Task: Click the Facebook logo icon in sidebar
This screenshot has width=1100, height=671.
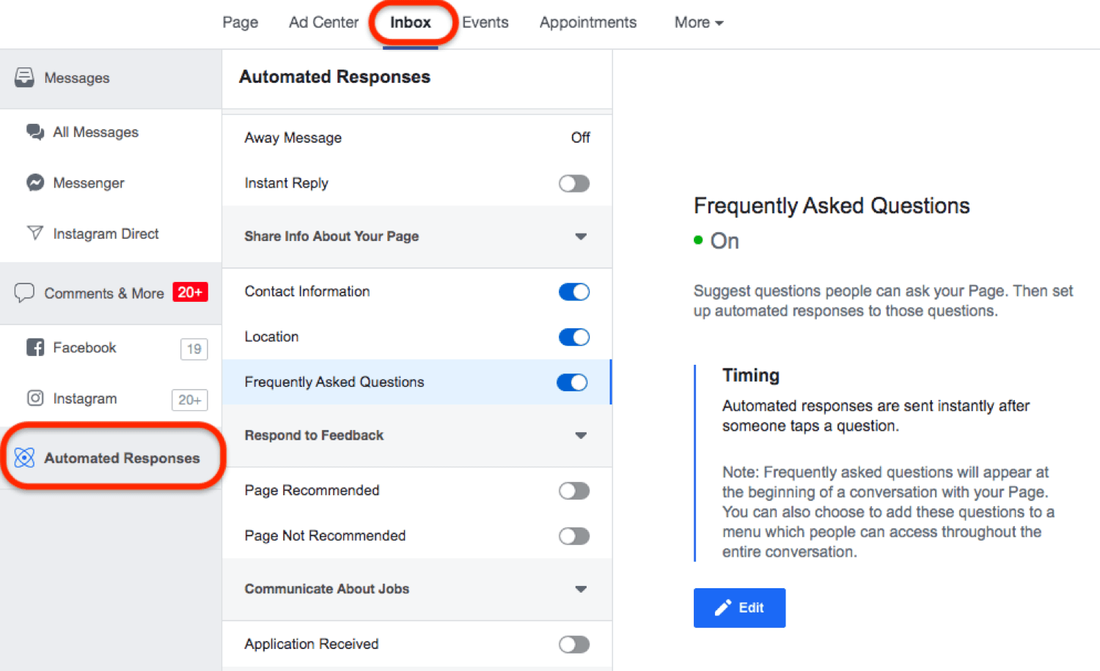Action: [34, 347]
